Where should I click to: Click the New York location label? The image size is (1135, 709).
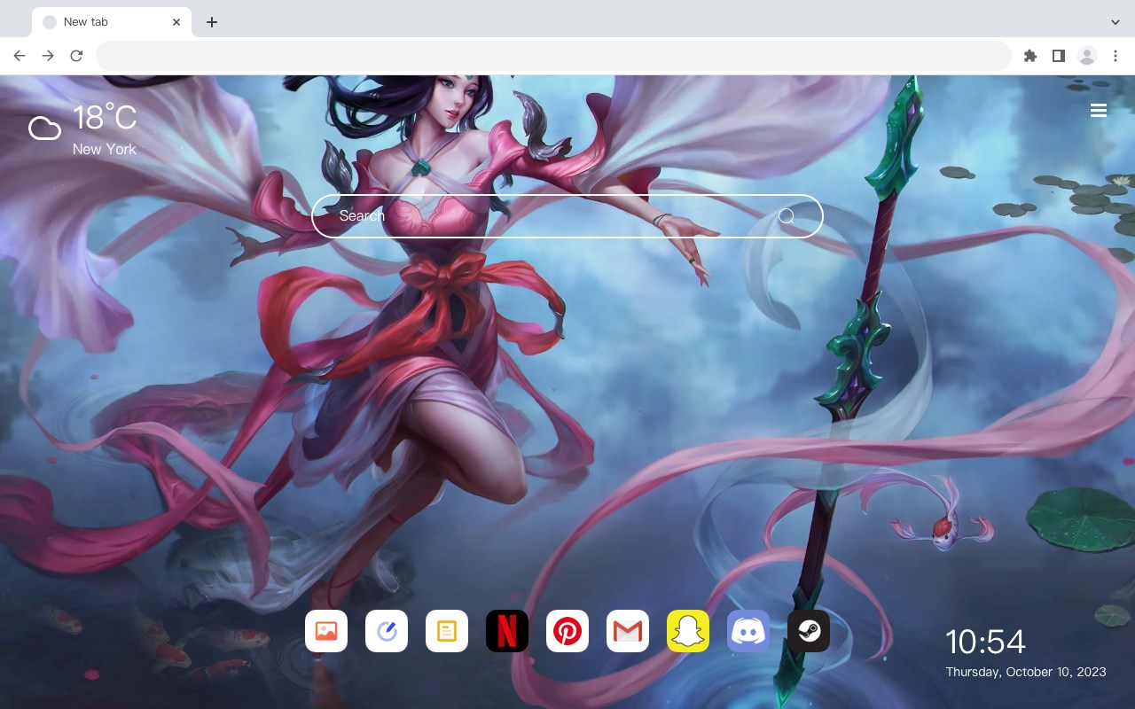click(x=105, y=149)
